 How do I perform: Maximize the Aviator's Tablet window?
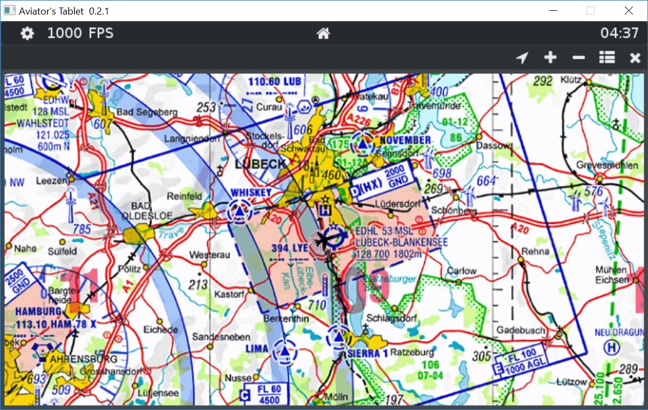[x=590, y=10]
